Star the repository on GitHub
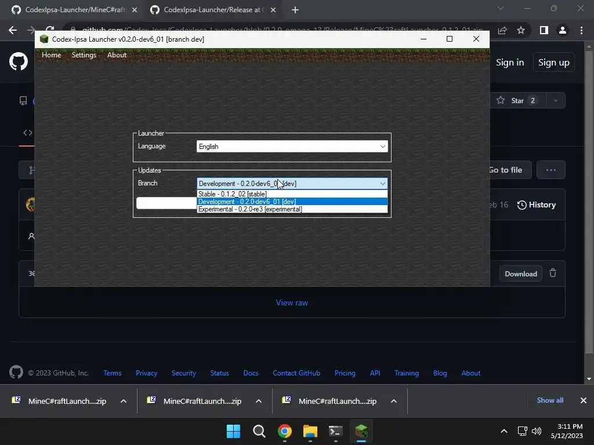The width and height of the screenshot is (594, 445). [517, 101]
